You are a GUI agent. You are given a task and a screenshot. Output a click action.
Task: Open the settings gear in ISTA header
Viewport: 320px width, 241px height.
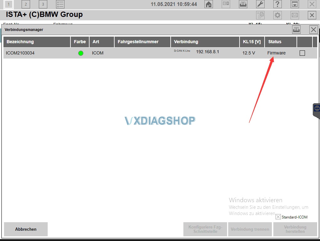[277, 15]
